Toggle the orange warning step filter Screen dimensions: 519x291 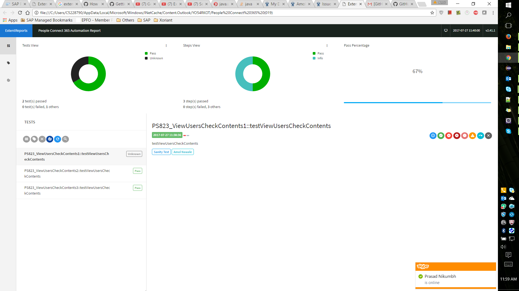pos(473,136)
